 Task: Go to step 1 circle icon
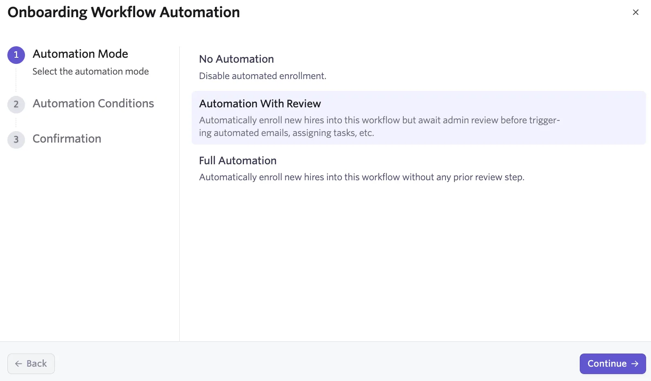(16, 55)
